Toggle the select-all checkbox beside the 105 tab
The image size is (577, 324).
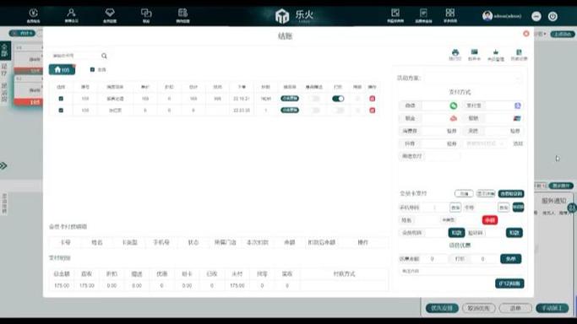pyautogui.click(x=92, y=69)
